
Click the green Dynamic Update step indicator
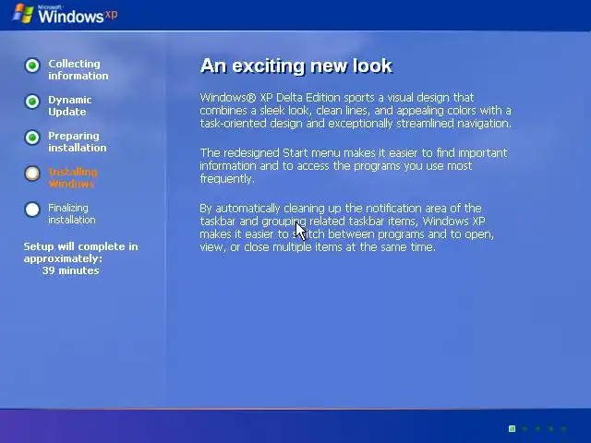pos(32,102)
